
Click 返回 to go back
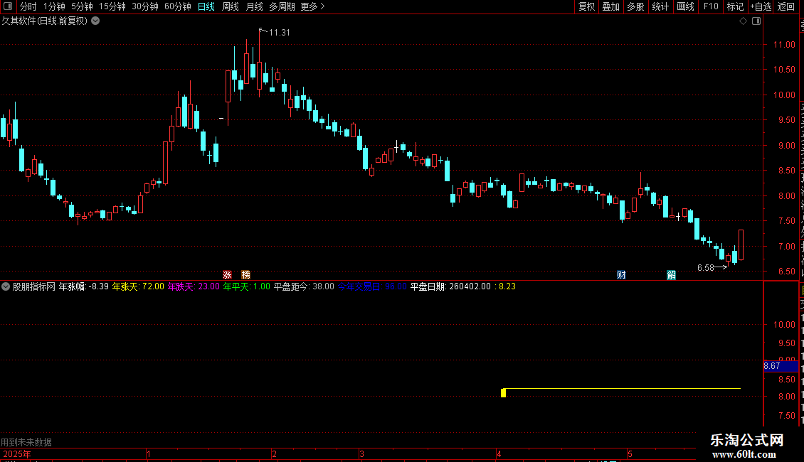pyautogui.click(x=786, y=6)
